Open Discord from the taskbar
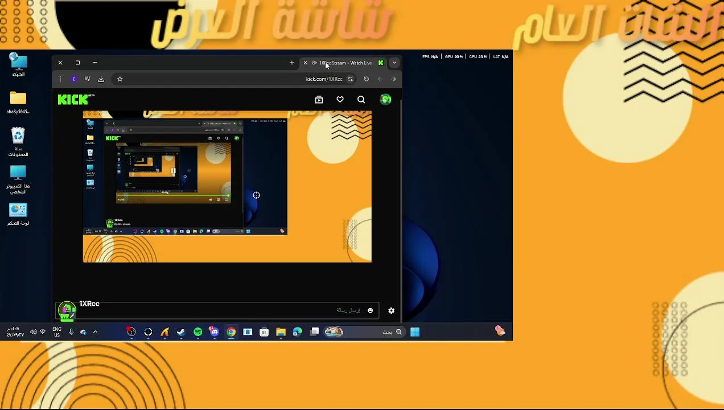Image resolution: width=724 pixels, height=410 pixels. coord(214,332)
